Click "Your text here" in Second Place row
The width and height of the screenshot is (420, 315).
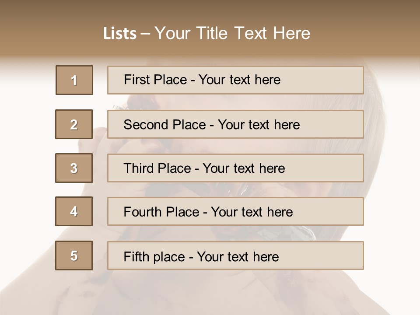pyautogui.click(x=259, y=125)
